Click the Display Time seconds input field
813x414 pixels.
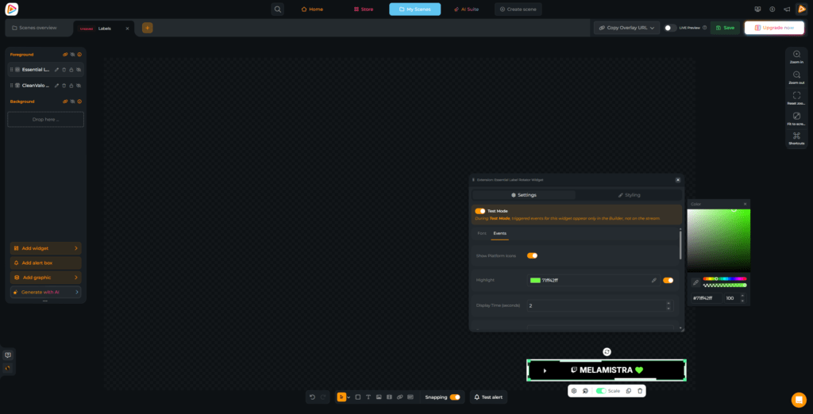coord(595,305)
